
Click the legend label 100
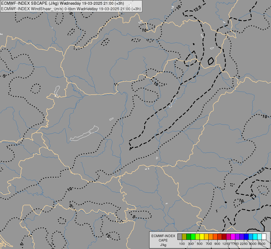[x=182, y=244]
